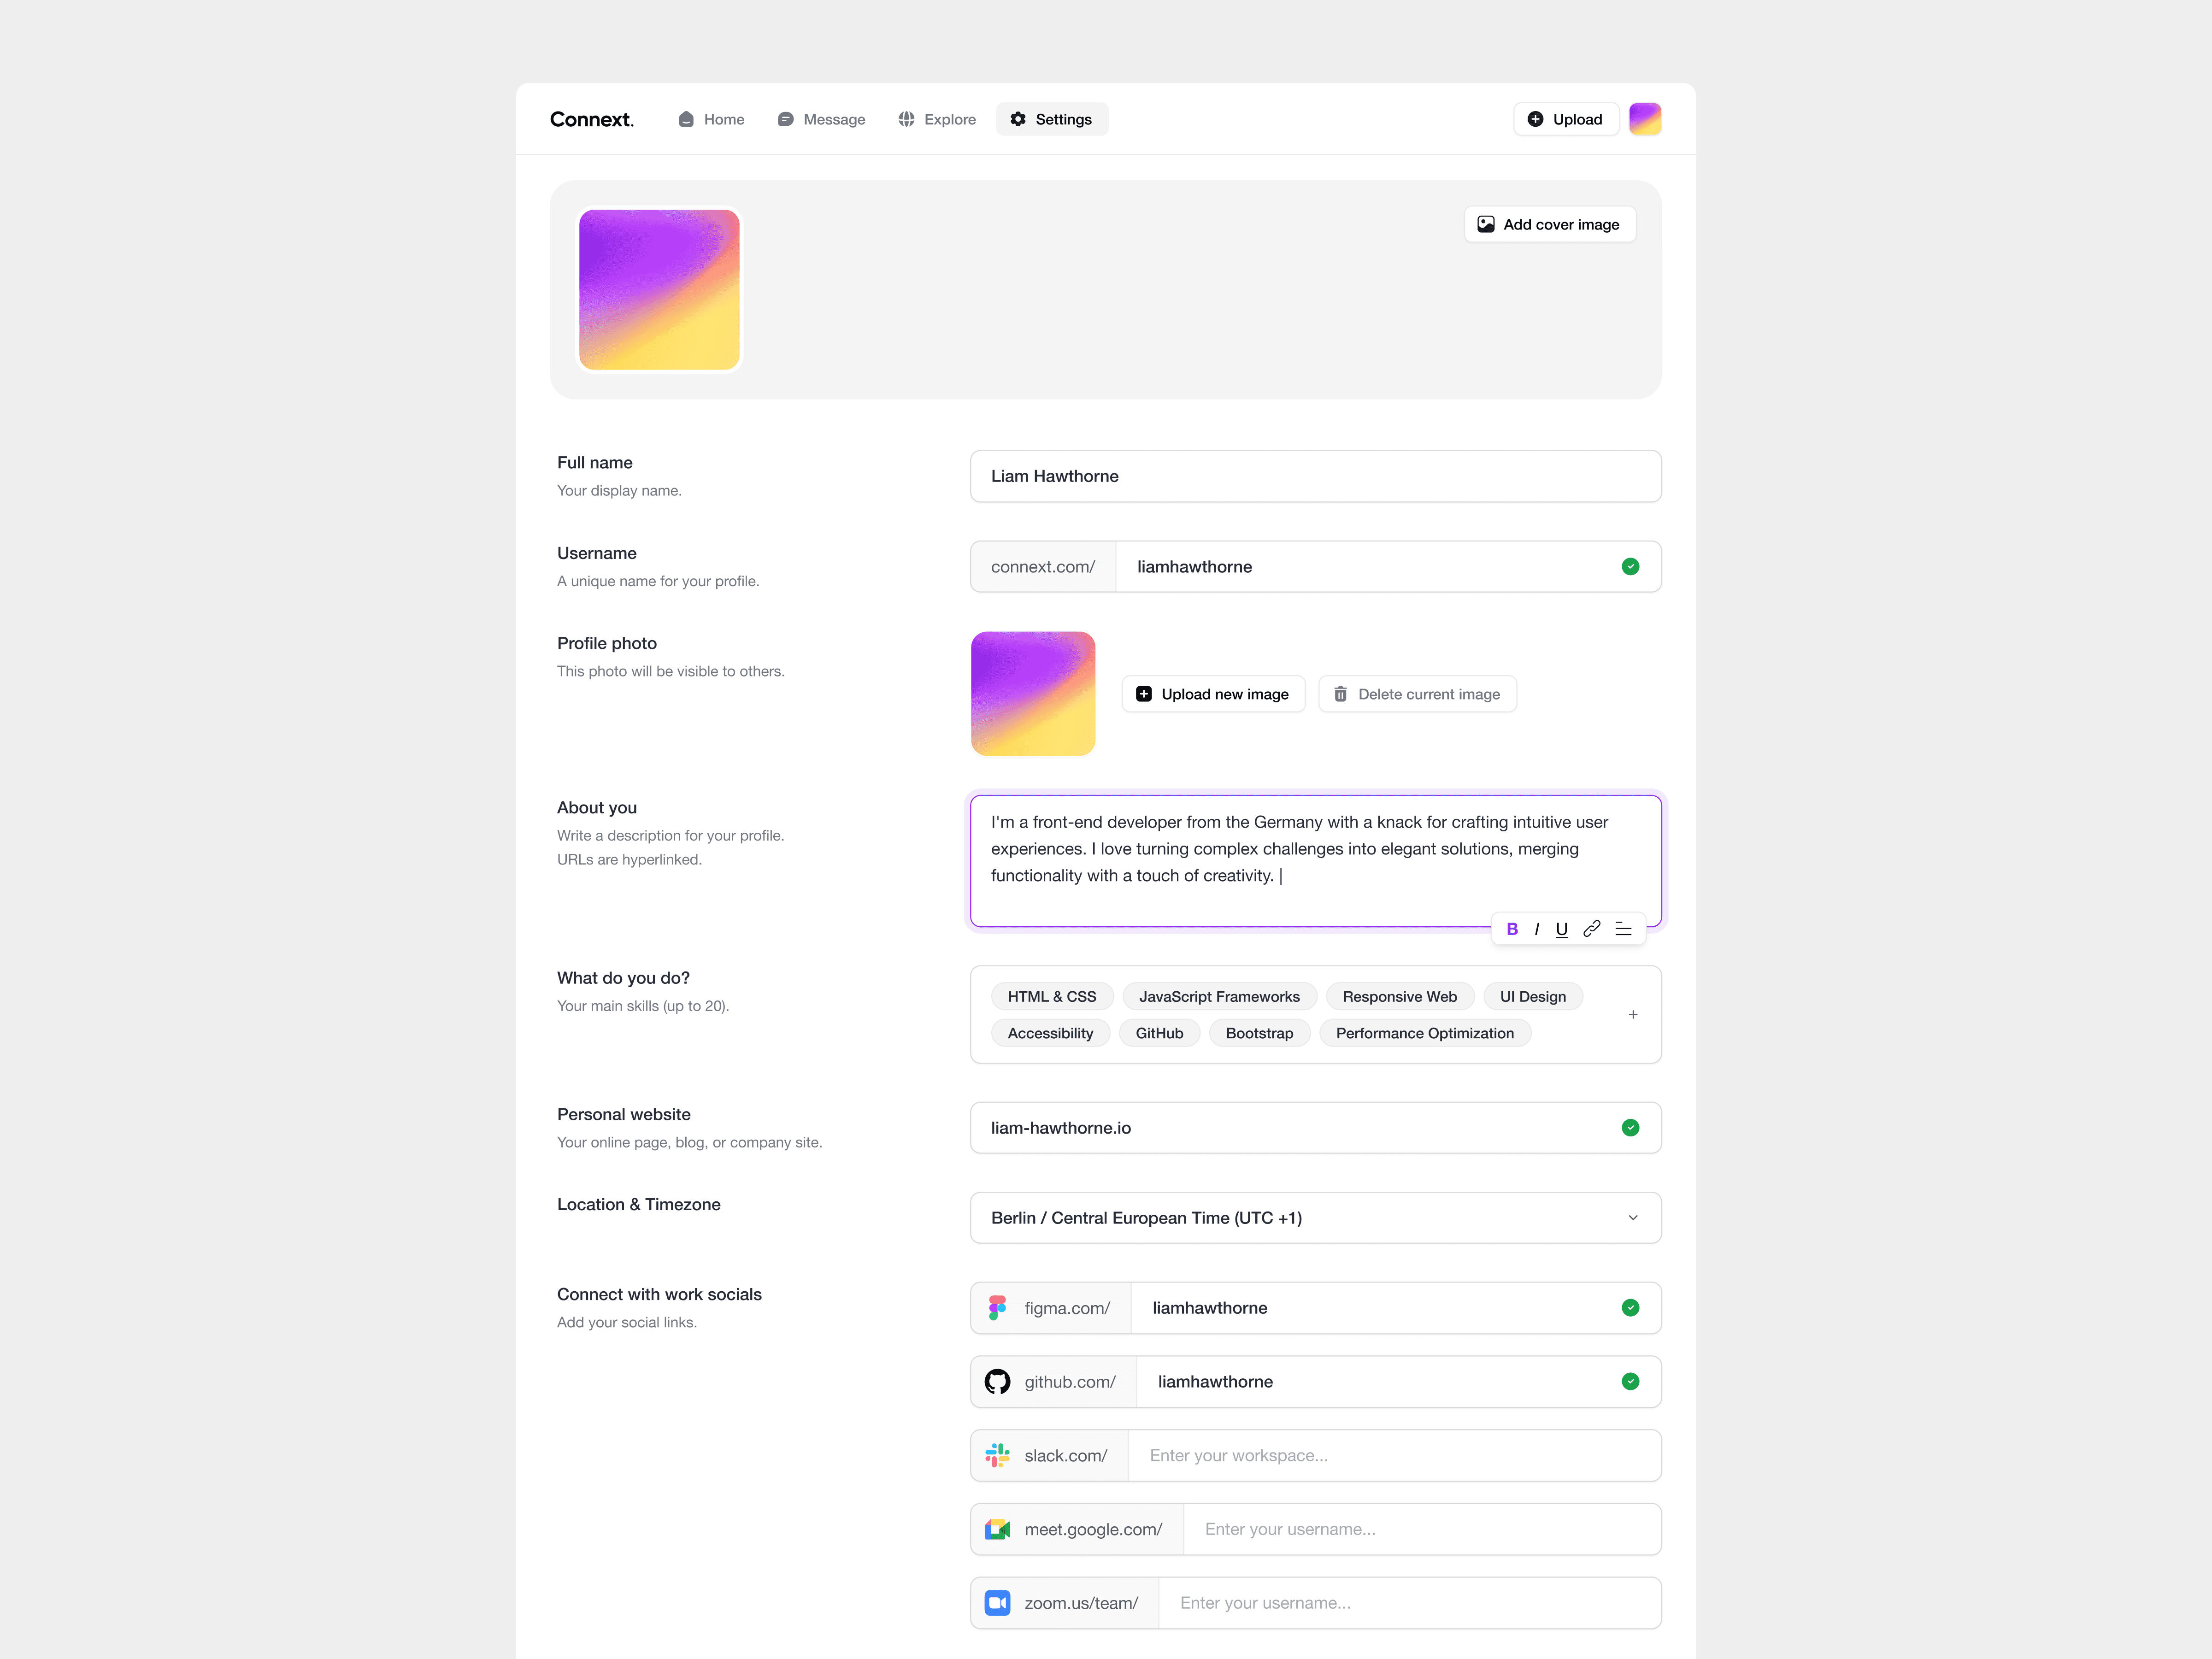Click the Slack logo icon
This screenshot has width=2212, height=1659.
point(997,1455)
